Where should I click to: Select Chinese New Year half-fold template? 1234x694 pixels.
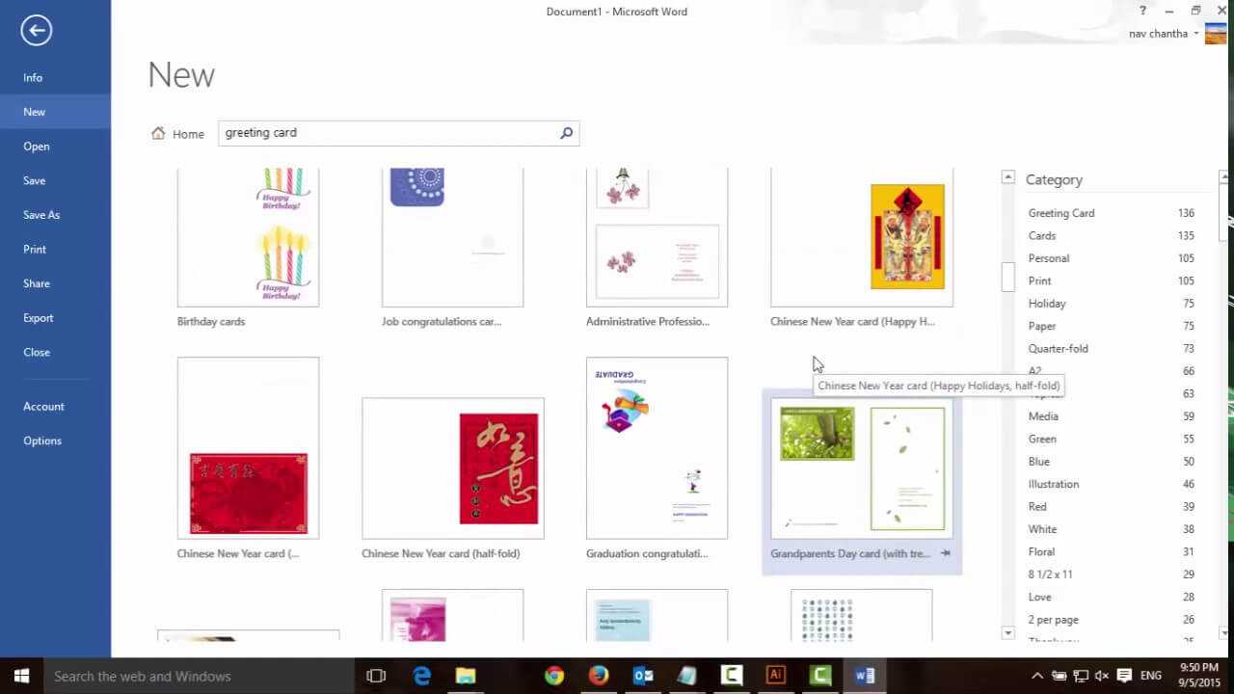452,479
